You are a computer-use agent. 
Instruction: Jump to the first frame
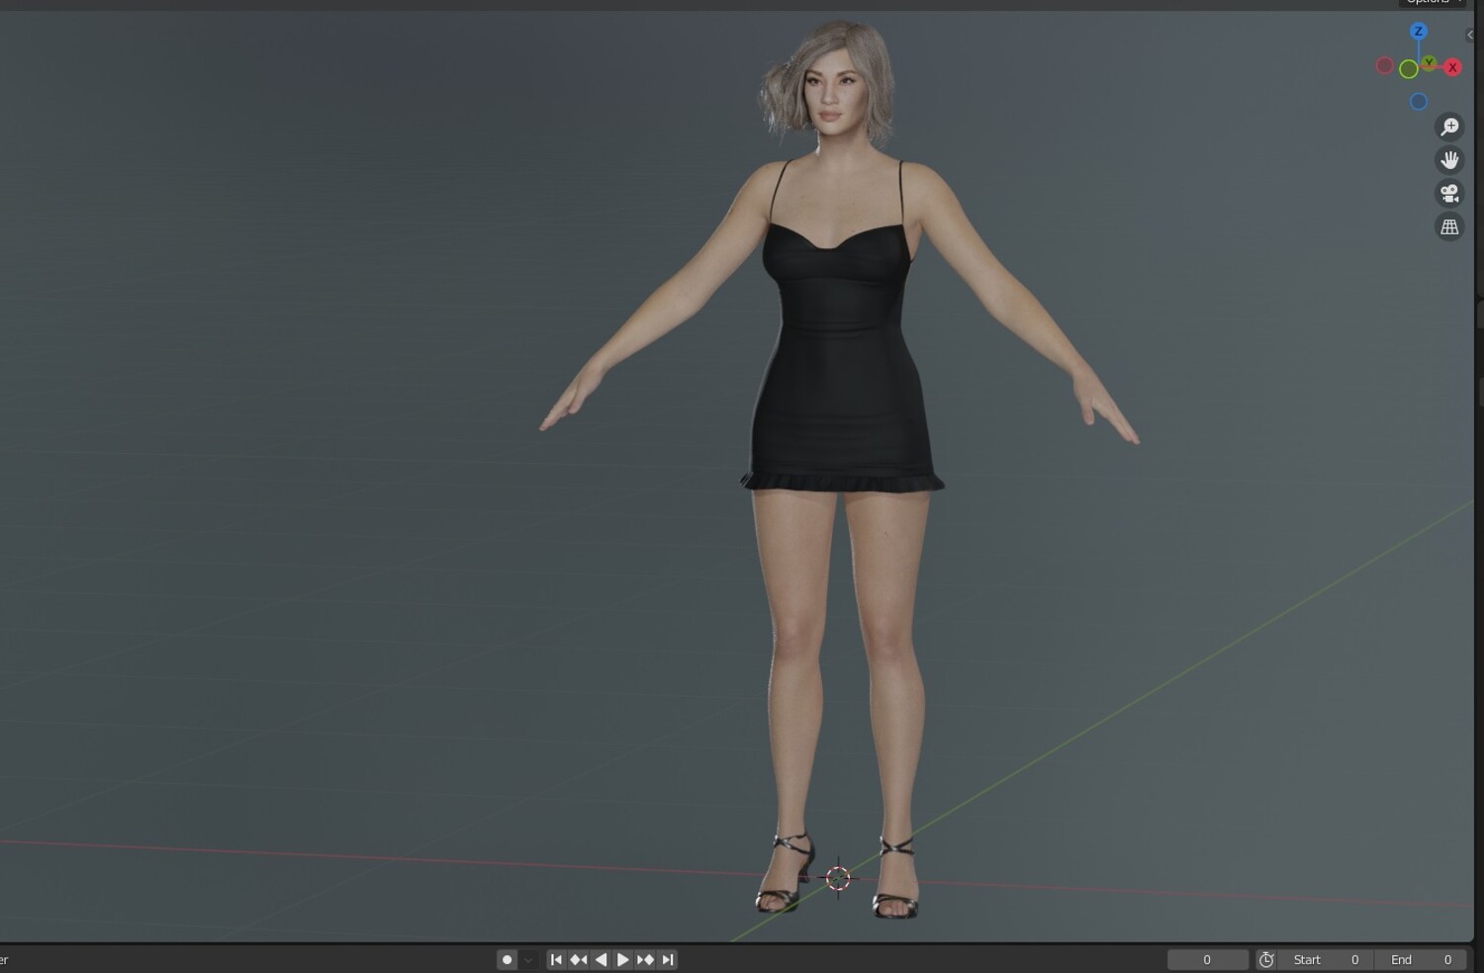(556, 959)
